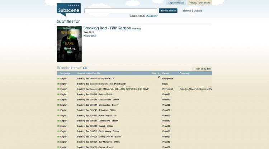Open S05E16 - Felina - Ehhhh subtitle
The height and width of the screenshot is (149, 269).
[x=95, y=95]
